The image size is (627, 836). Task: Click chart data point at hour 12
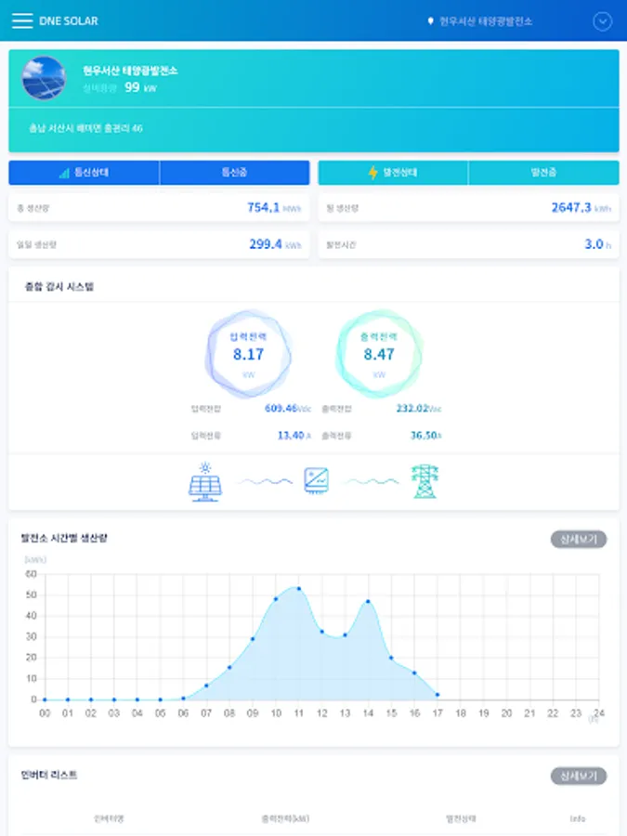tap(322, 632)
